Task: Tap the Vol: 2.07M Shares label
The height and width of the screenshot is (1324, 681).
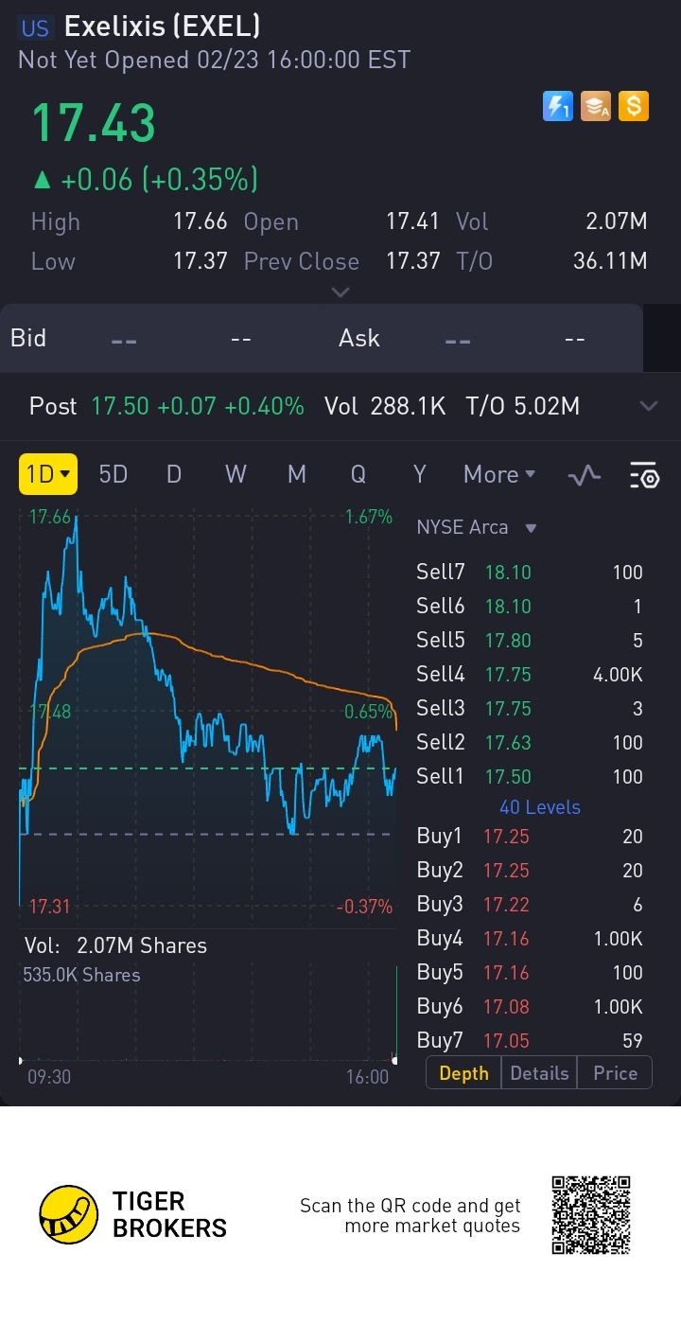Action: (115, 945)
